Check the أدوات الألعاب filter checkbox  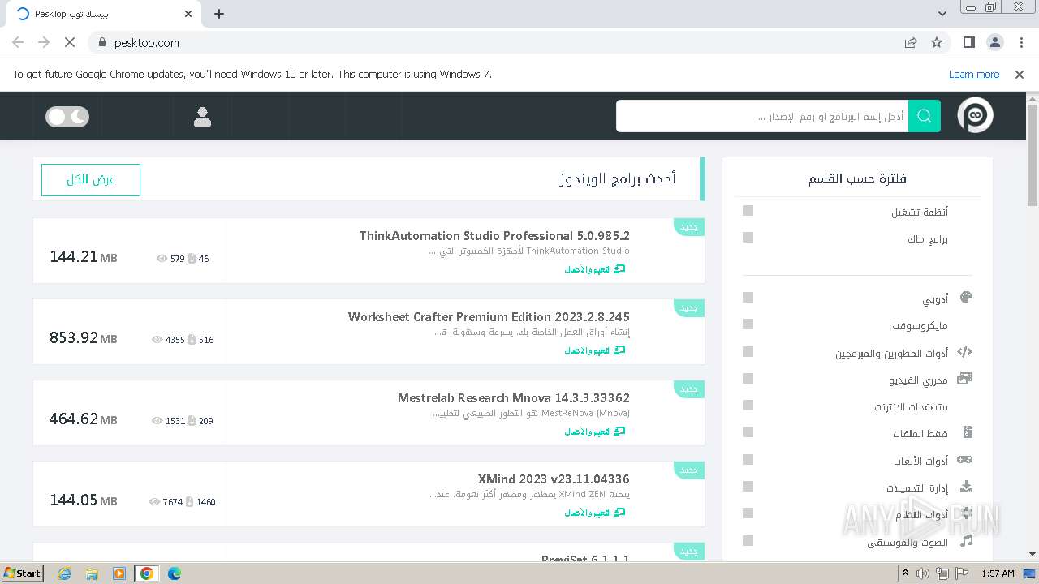coord(748,460)
